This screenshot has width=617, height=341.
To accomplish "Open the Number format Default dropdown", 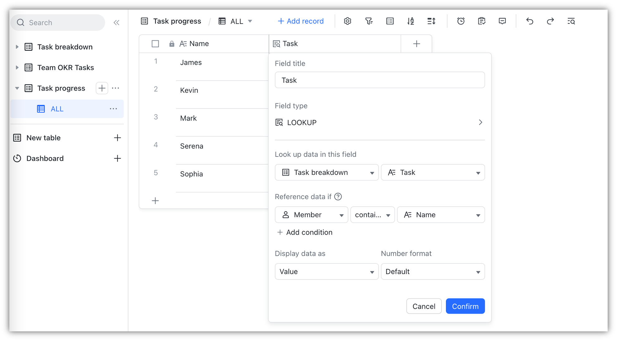I will (x=433, y=271).
